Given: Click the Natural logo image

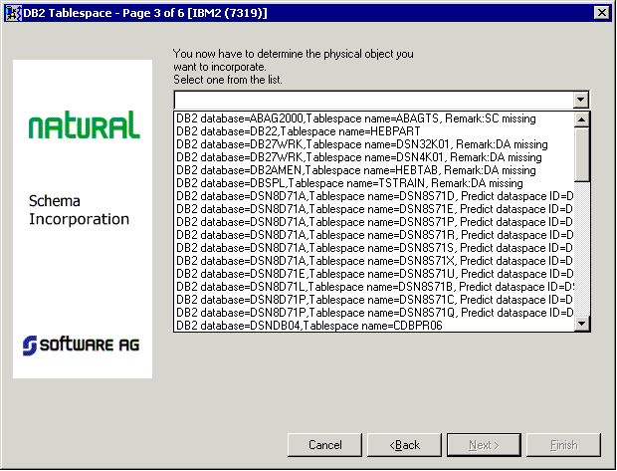Looking at the screenshot, I should tap(84, 125).
